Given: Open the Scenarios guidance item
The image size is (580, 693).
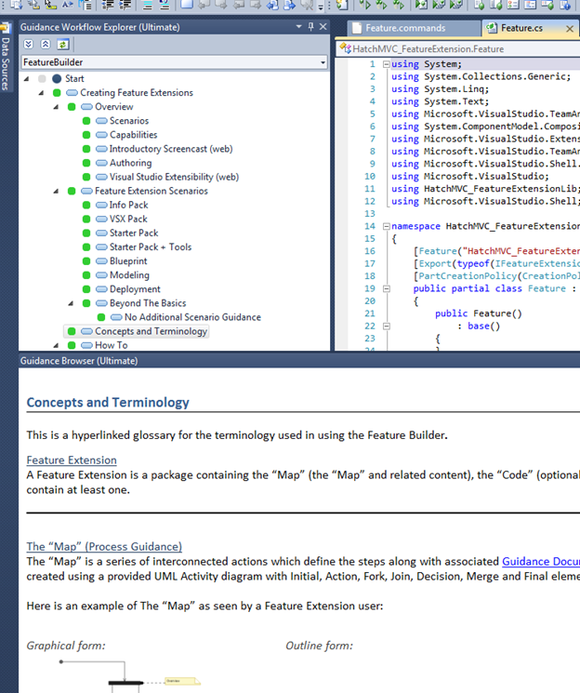Looking at the screenshot, I should pos(129,121).
